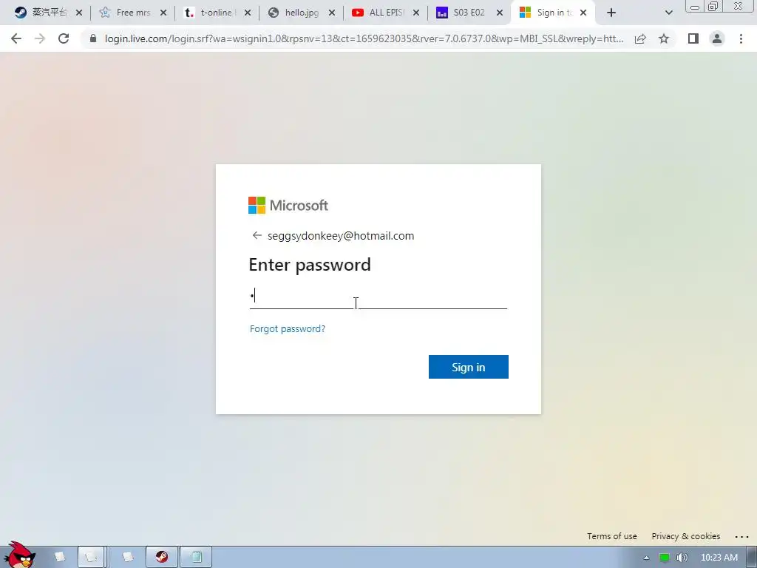Open the Privacy & cookies link
This screenshot has width=757, height=568.
pos(685,536)
